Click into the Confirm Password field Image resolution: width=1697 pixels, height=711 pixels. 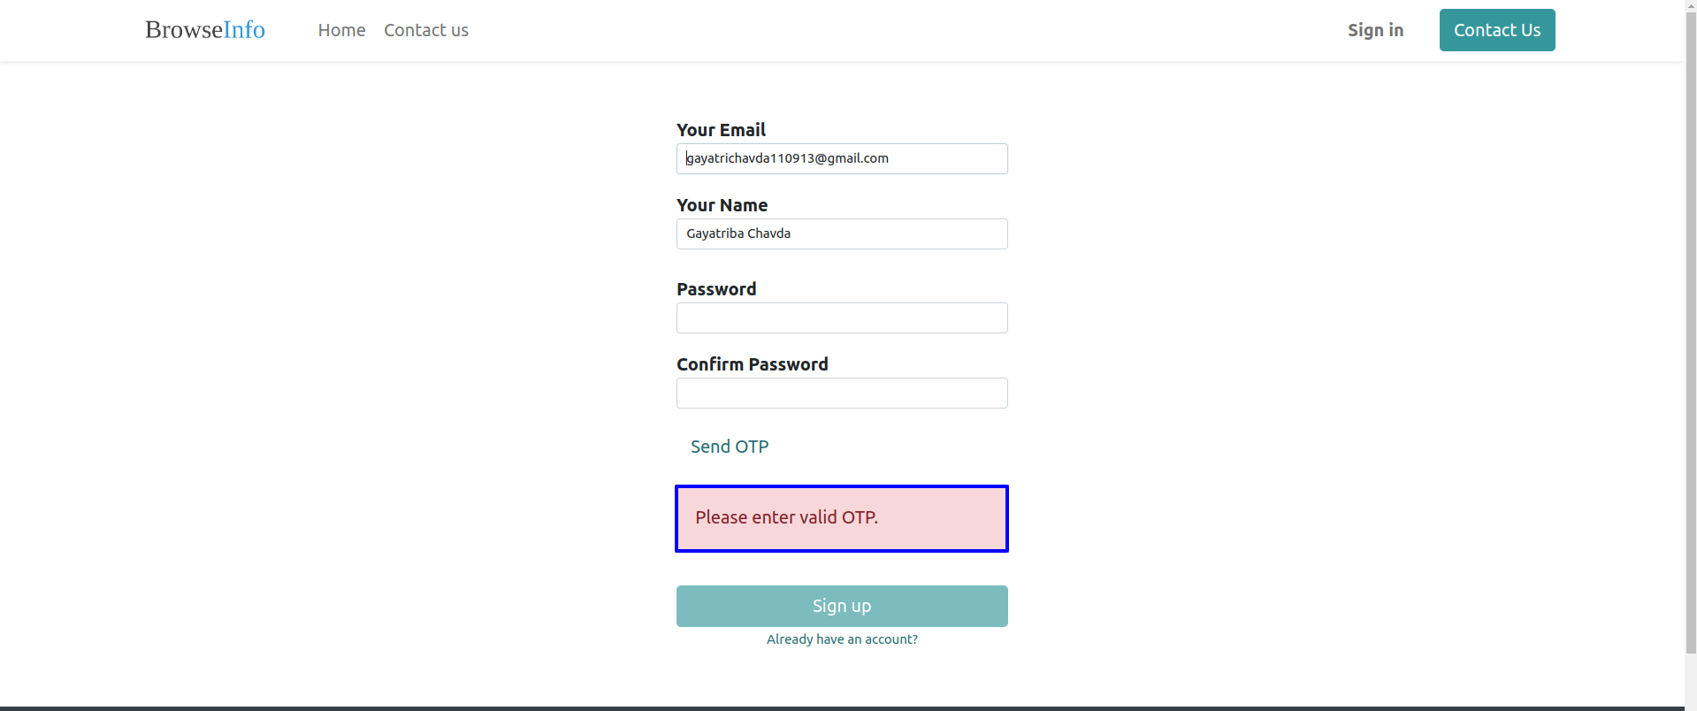[842, 393]
